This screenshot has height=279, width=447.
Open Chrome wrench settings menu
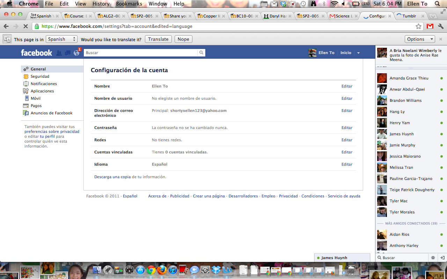[441, 27]
